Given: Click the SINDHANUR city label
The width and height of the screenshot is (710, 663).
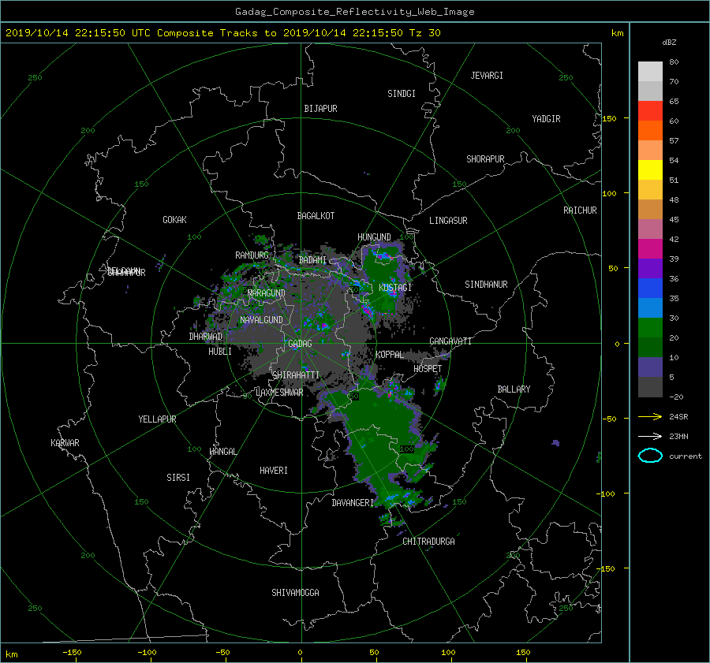Looking at the screenshot, I should point(486,285).
